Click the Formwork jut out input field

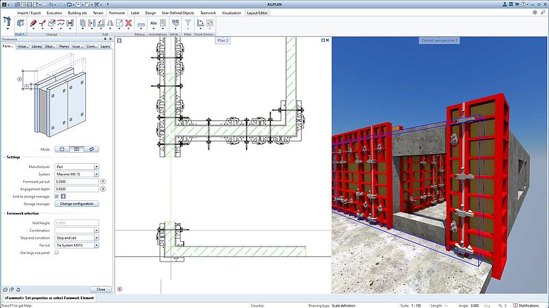point(77,182)
